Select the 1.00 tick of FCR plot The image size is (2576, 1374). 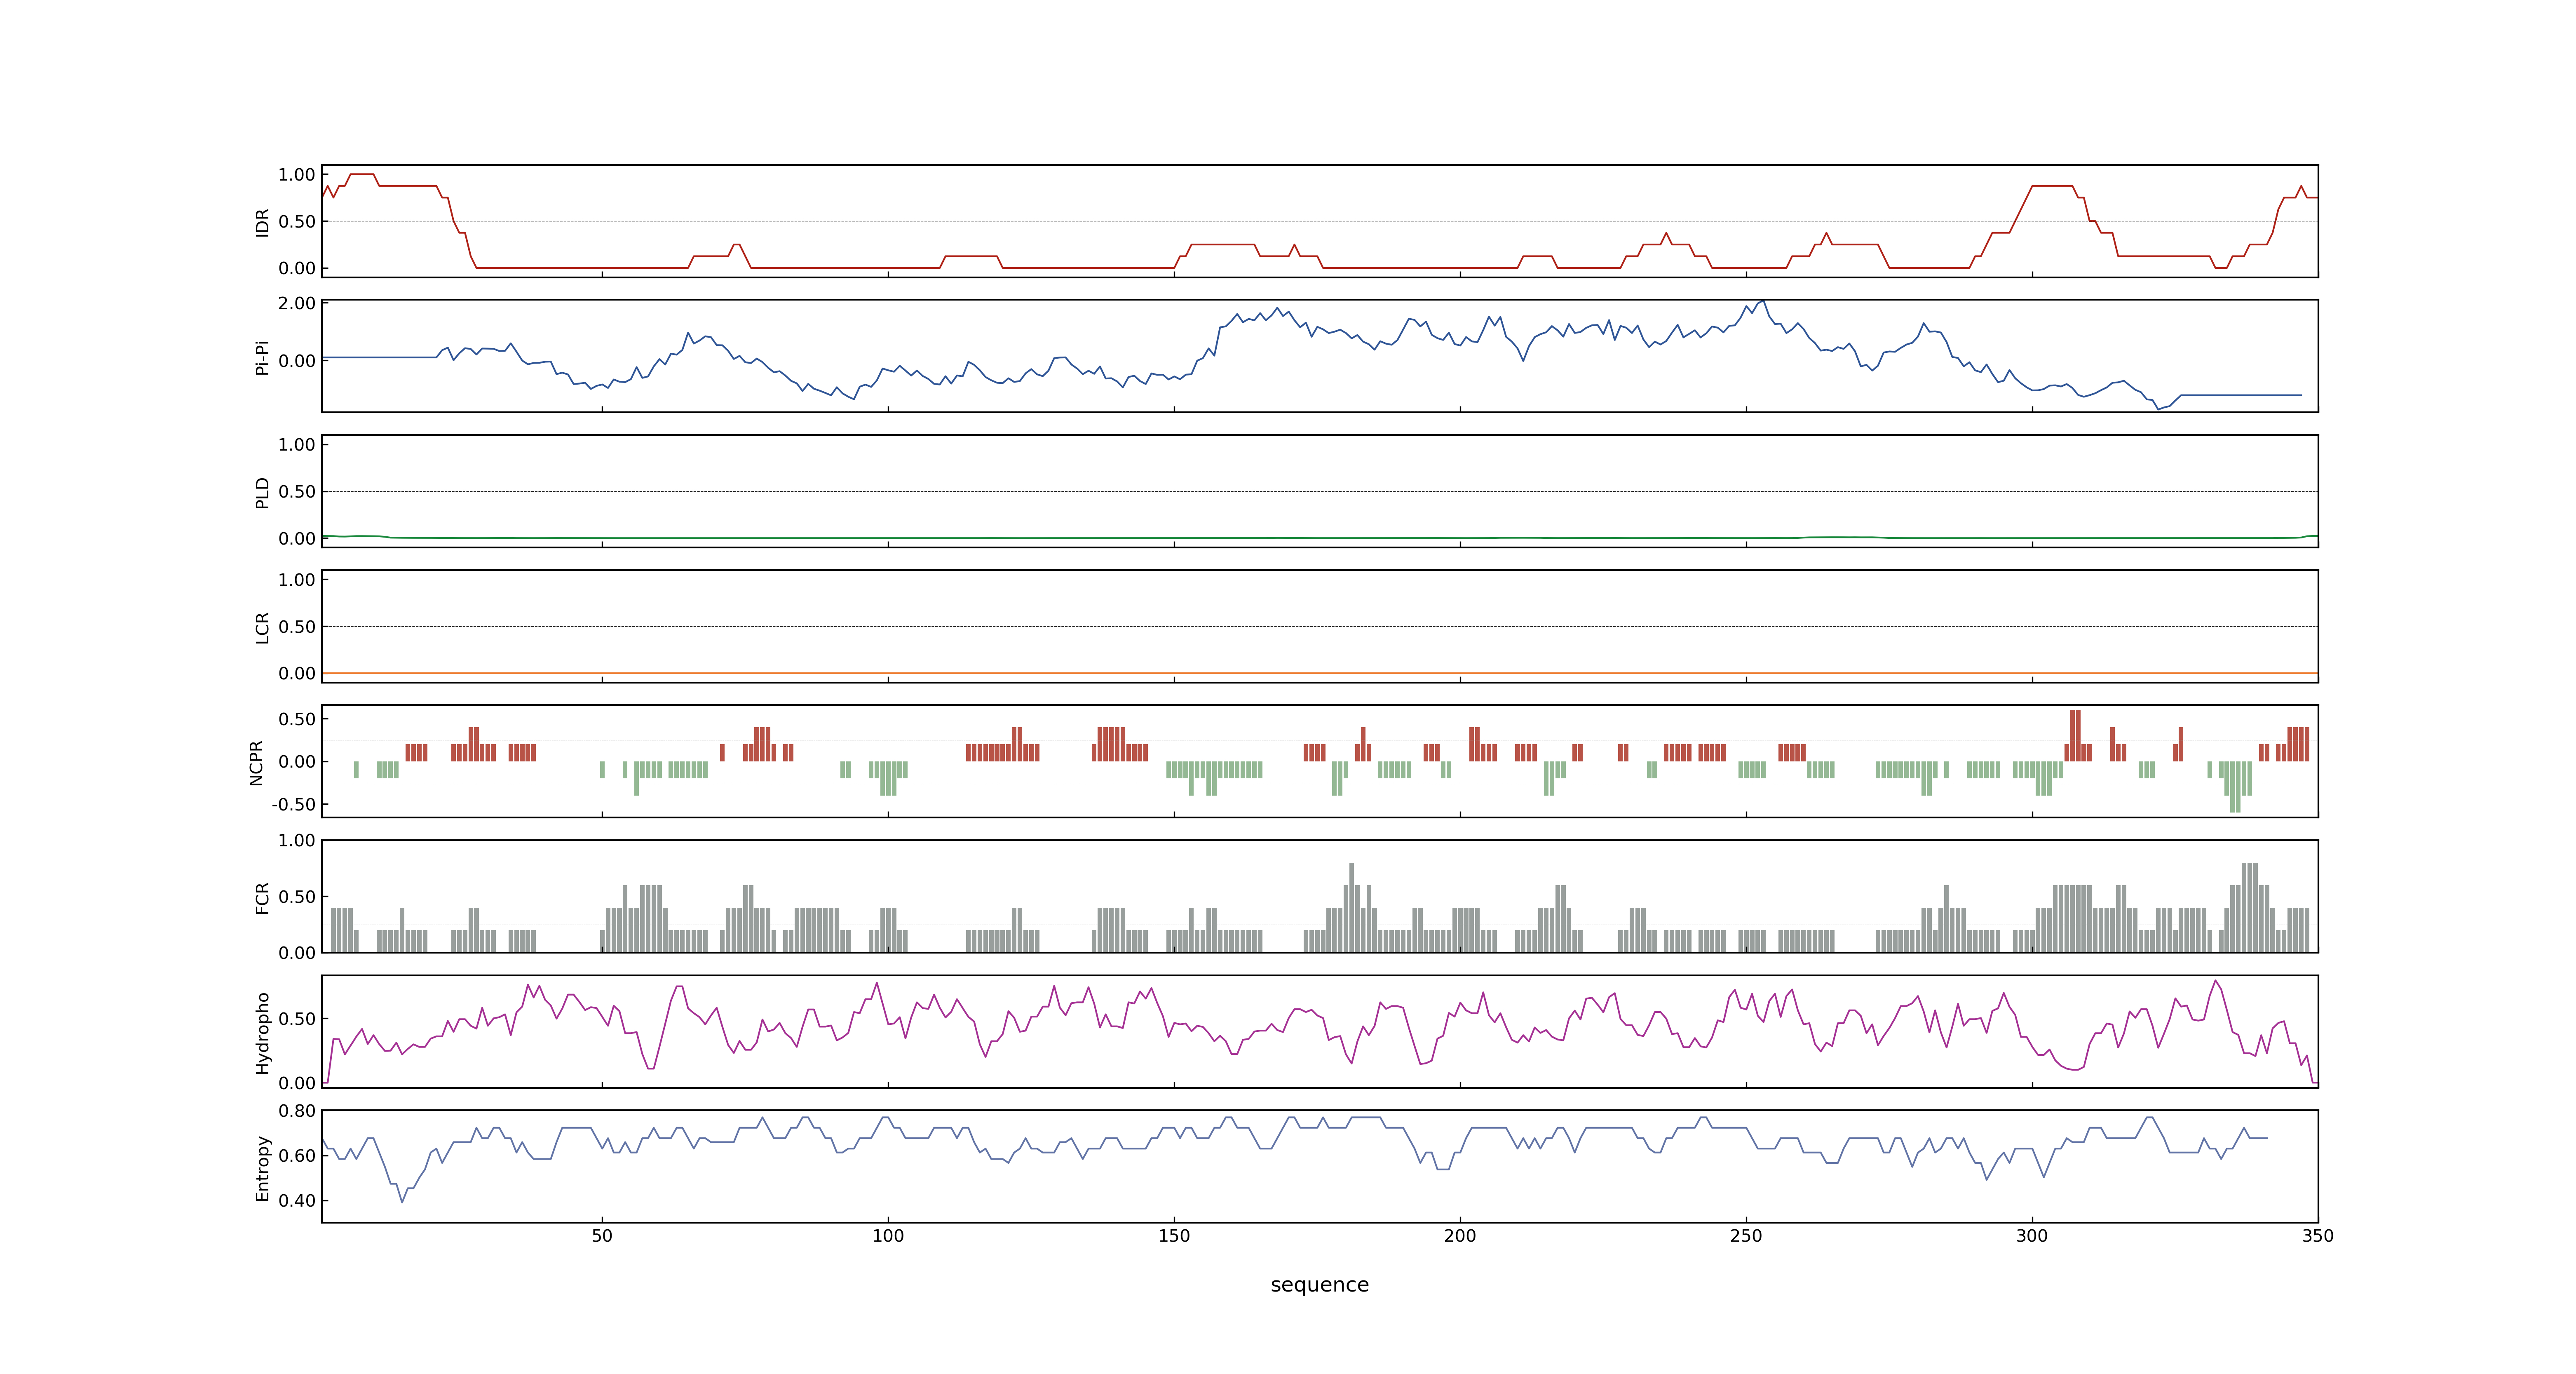[297, 841]
